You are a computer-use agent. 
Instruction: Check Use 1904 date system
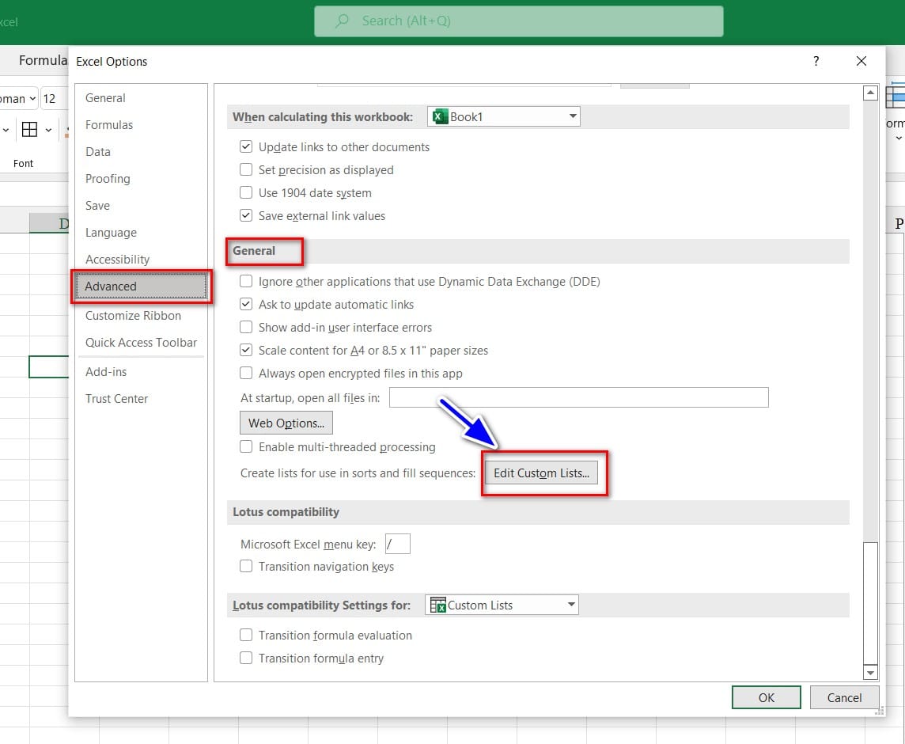[x=246, y=193]
